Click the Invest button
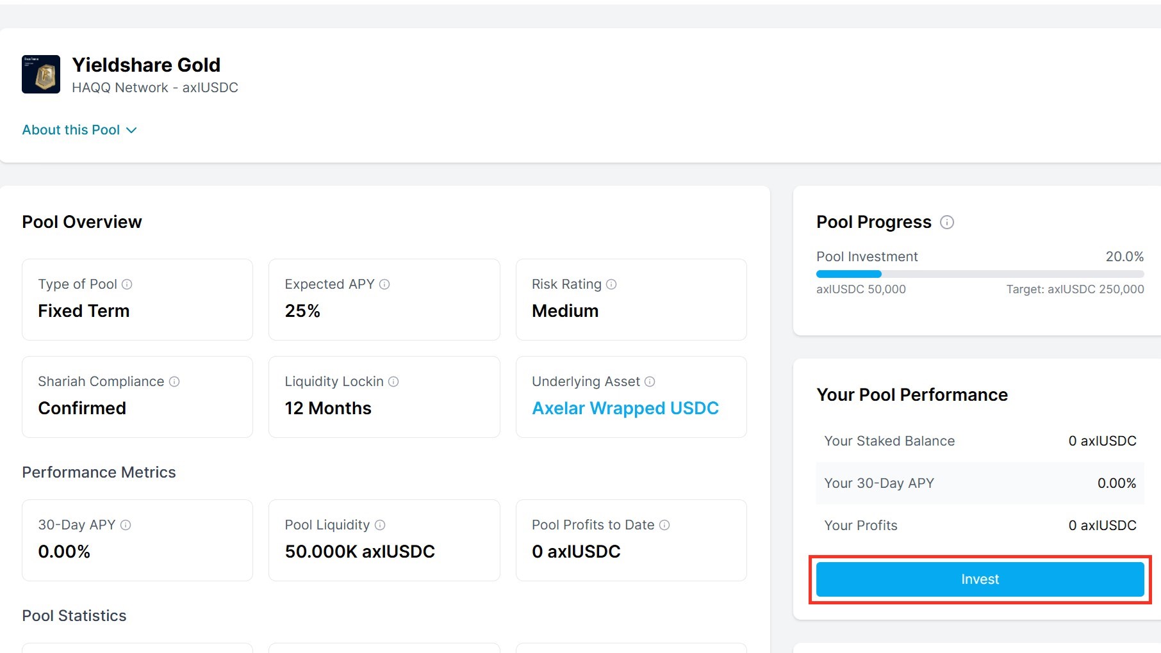This screenshot has height=653, width=1161. tap(980, 579)
